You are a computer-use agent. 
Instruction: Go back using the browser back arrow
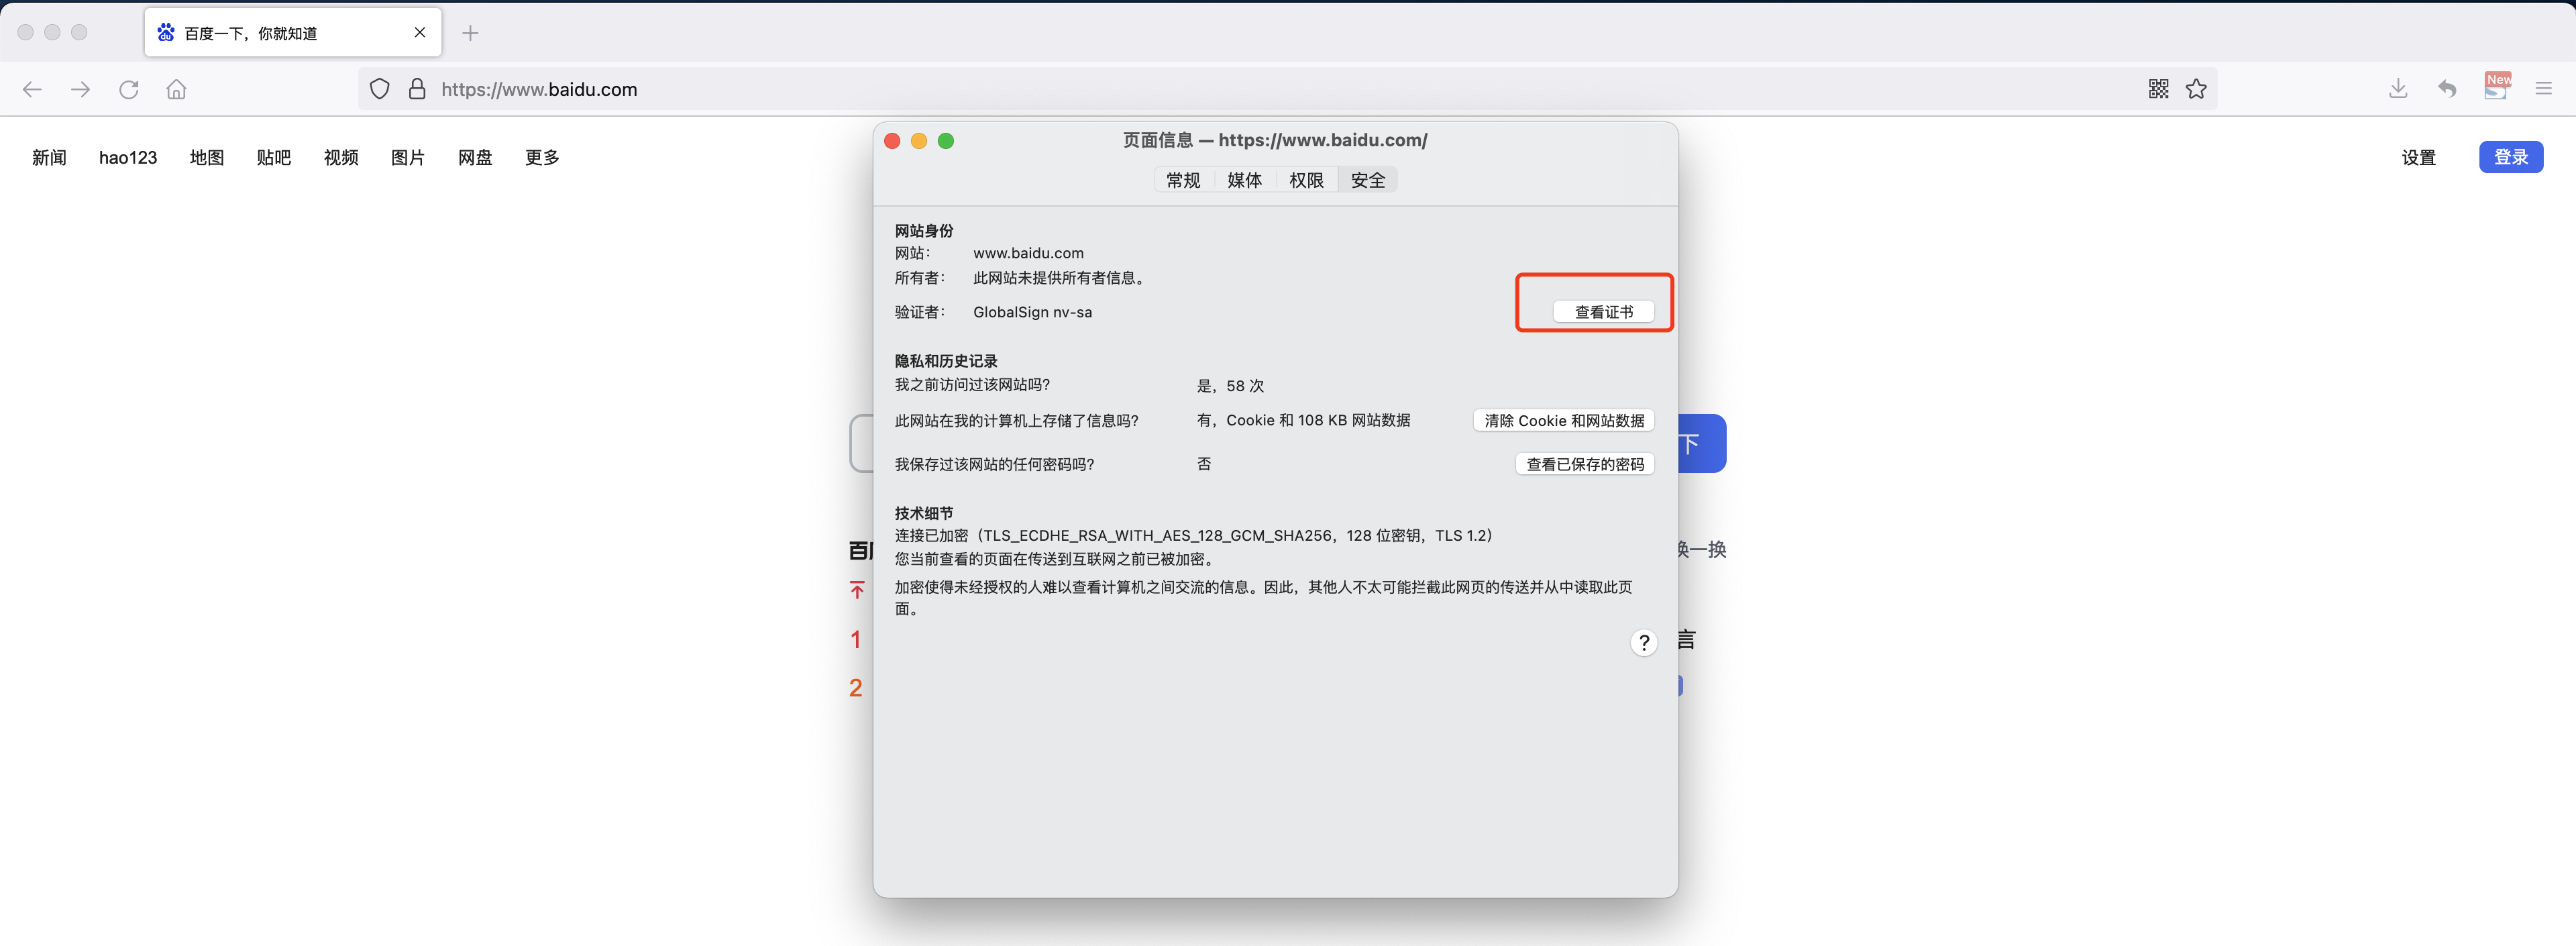pos(32,90)
